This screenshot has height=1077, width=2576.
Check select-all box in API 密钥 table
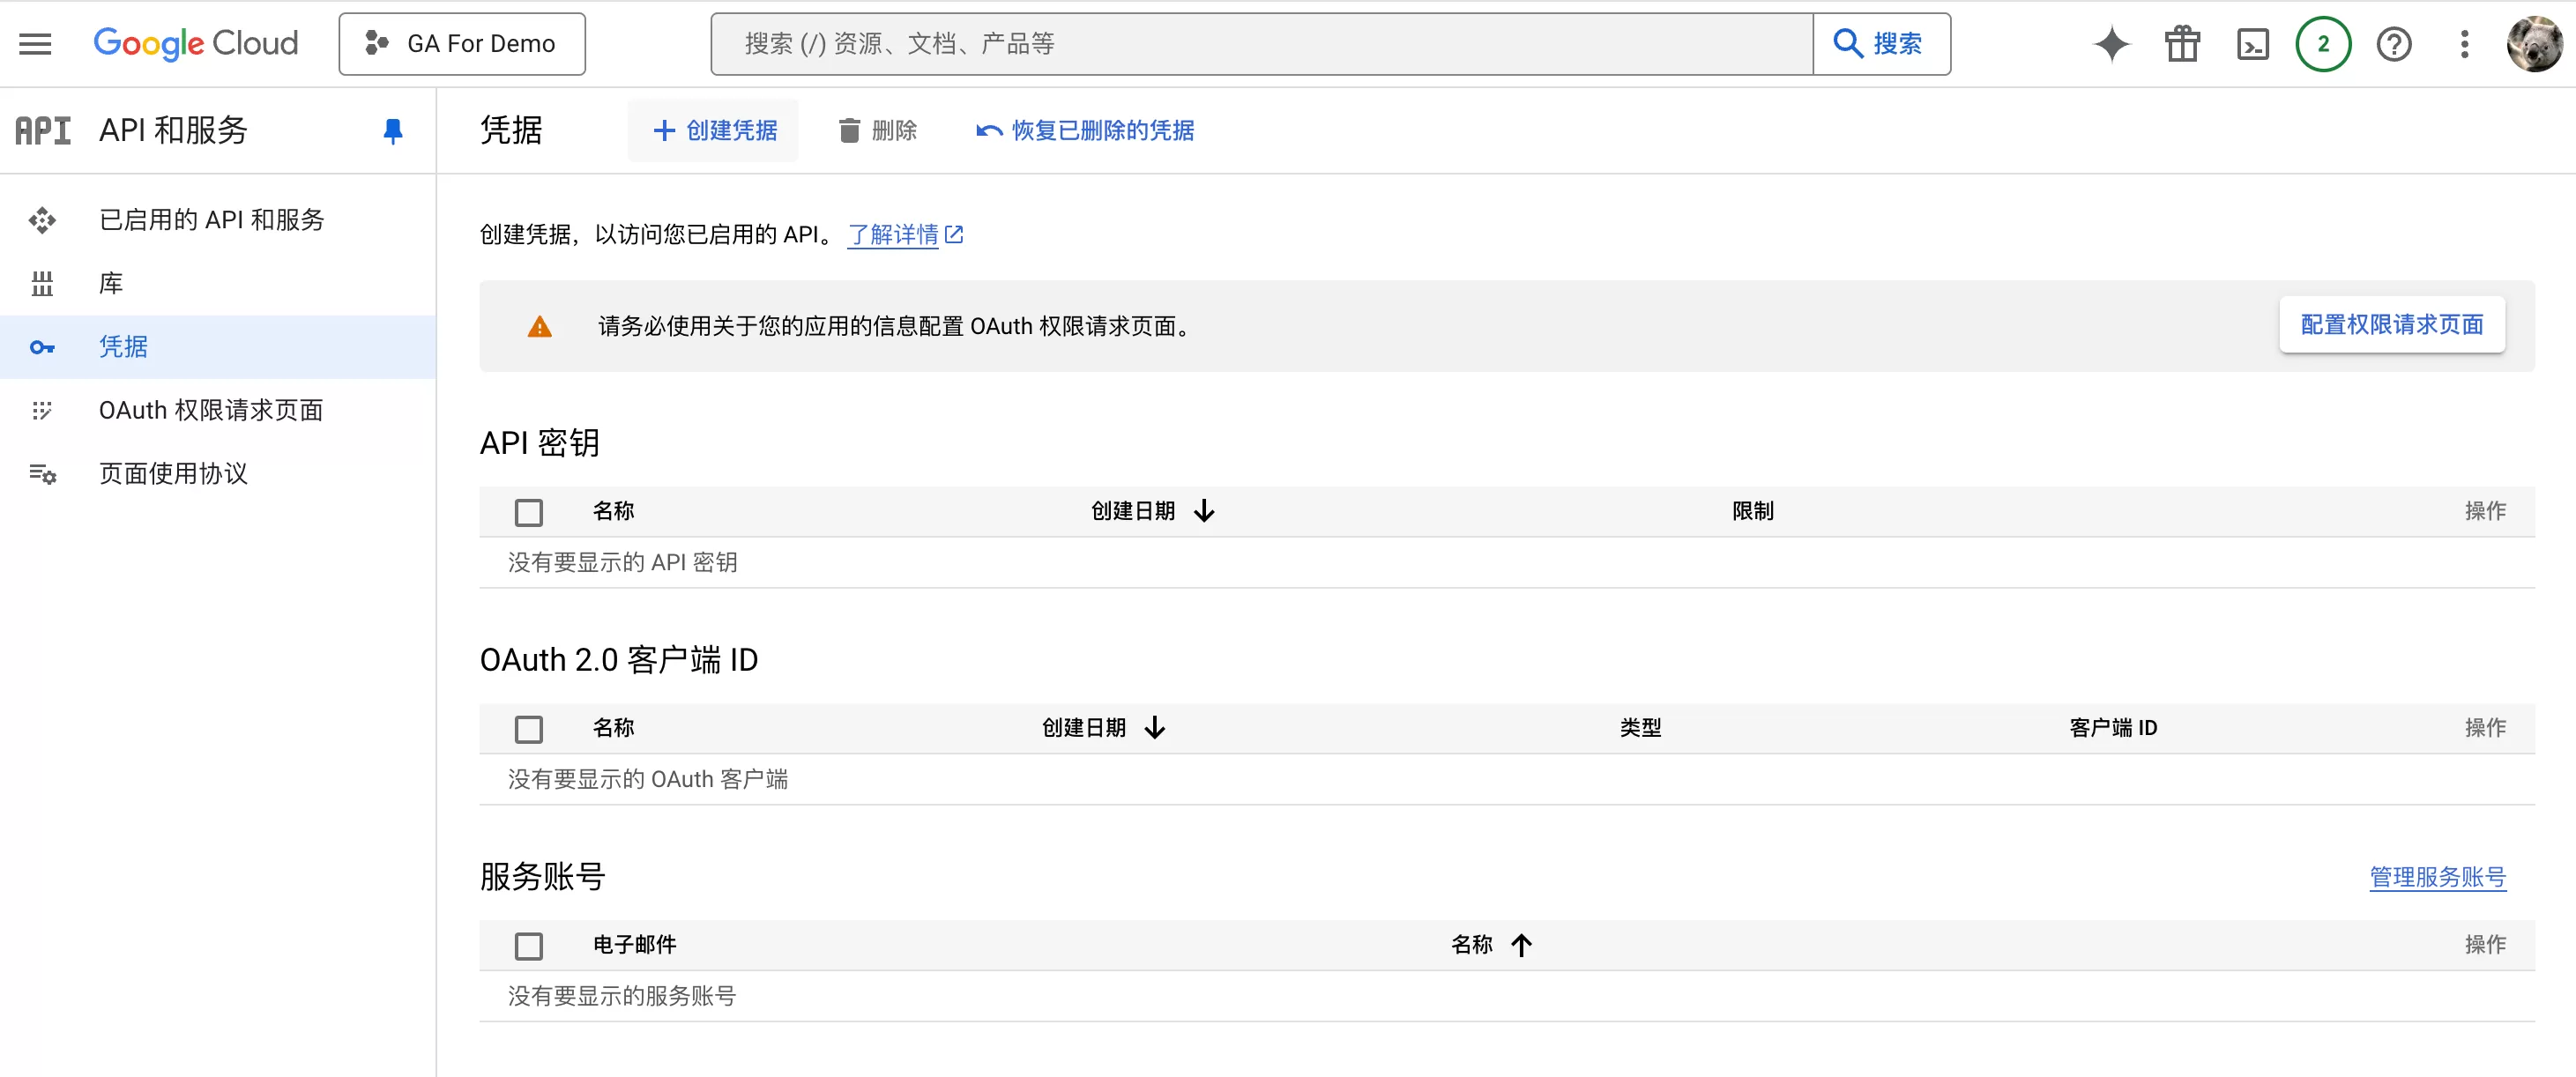pyautogui.click(x=529, y=513)
